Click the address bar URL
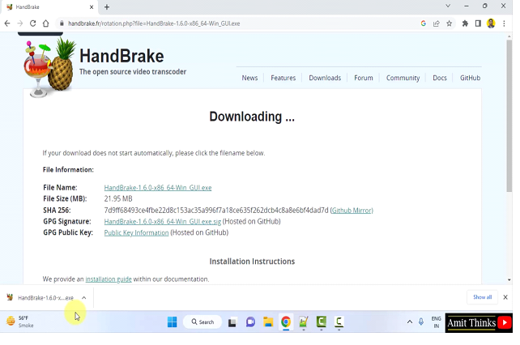Image resolution: width=520 pixels, height=345 pixels. pyautogui.click(x=154, y=23)
